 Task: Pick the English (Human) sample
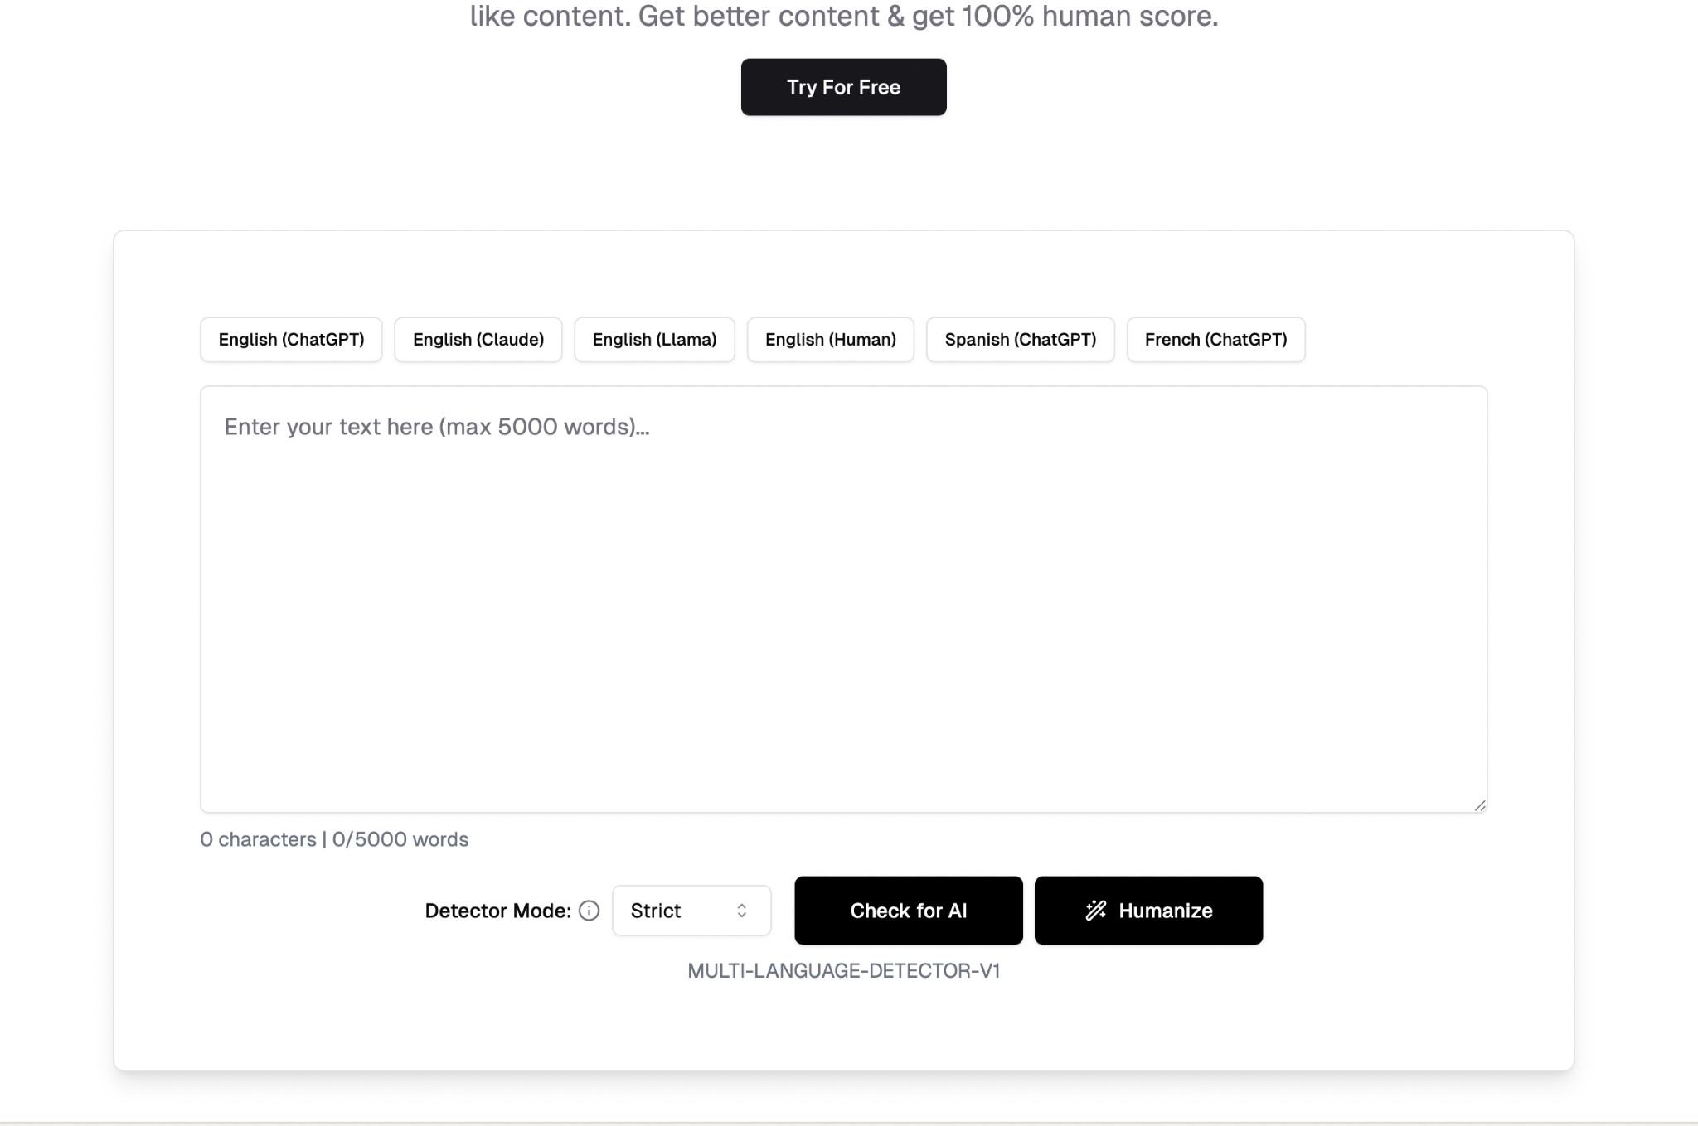(830, 340)
